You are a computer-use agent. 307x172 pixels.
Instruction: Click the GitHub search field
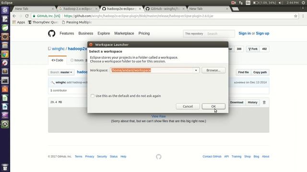(x=220, y=33)
